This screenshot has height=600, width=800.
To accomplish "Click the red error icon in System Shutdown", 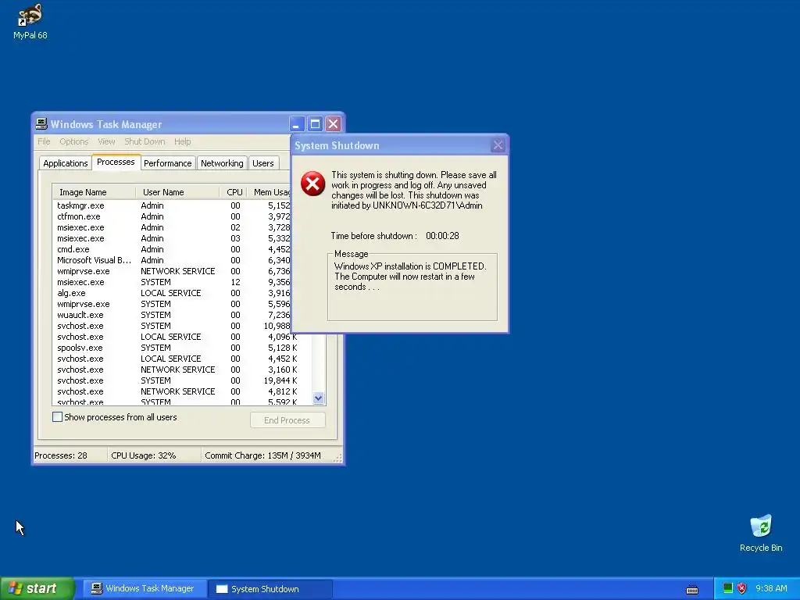I will tap(312, 184).
